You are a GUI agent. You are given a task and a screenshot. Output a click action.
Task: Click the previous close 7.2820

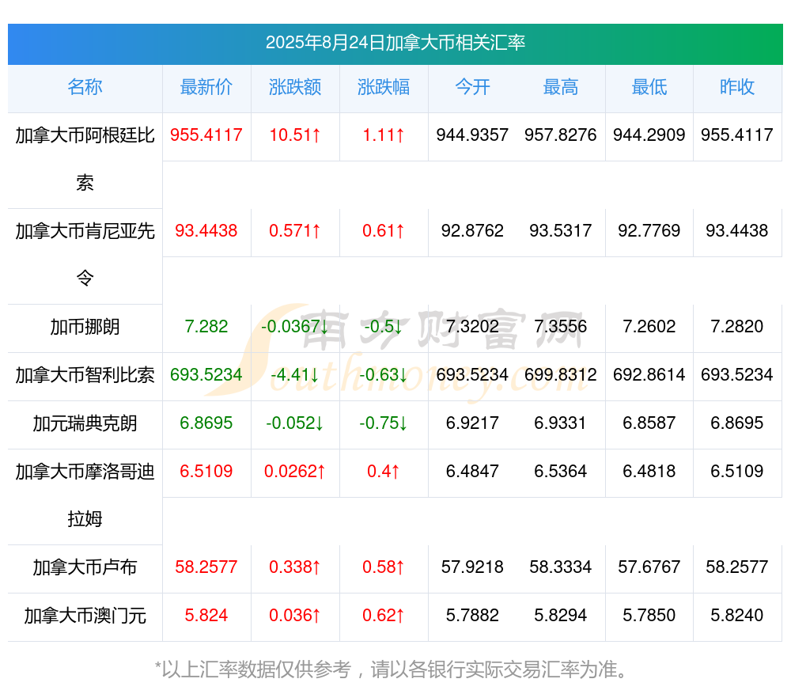tap(737, 327)
